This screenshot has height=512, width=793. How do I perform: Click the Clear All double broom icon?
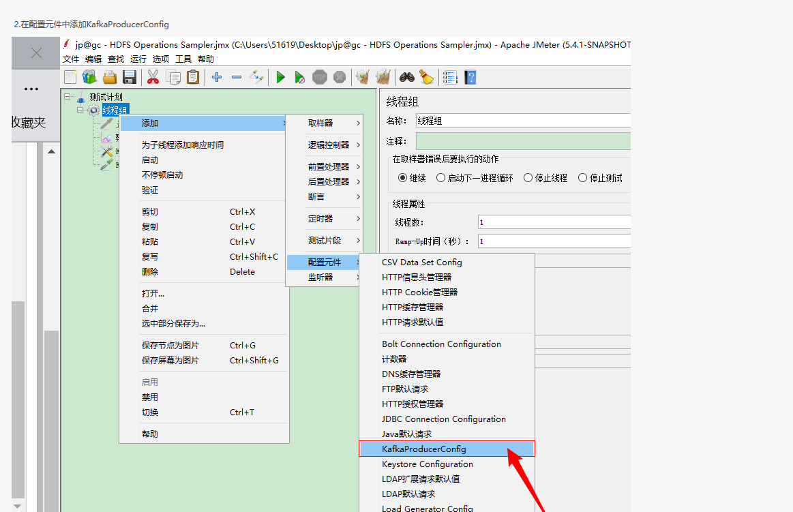pos(383,77)
